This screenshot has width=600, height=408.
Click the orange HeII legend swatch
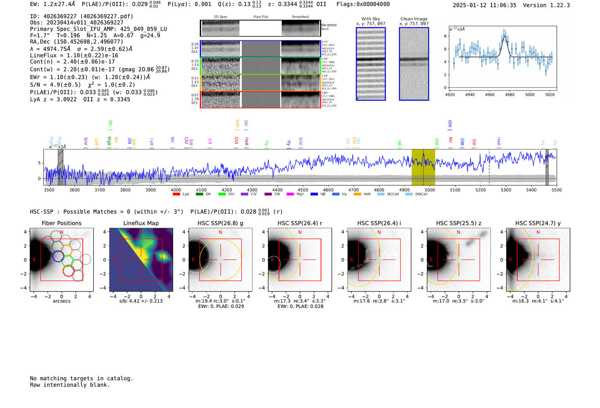point(357,194)
